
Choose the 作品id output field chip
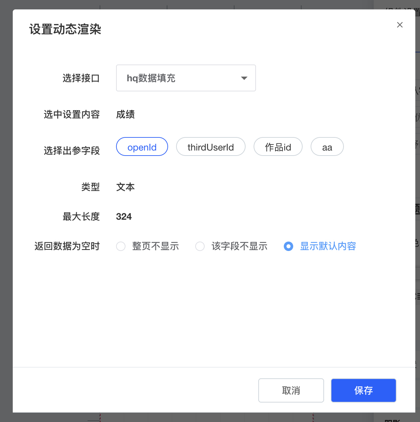pos(278,147)
